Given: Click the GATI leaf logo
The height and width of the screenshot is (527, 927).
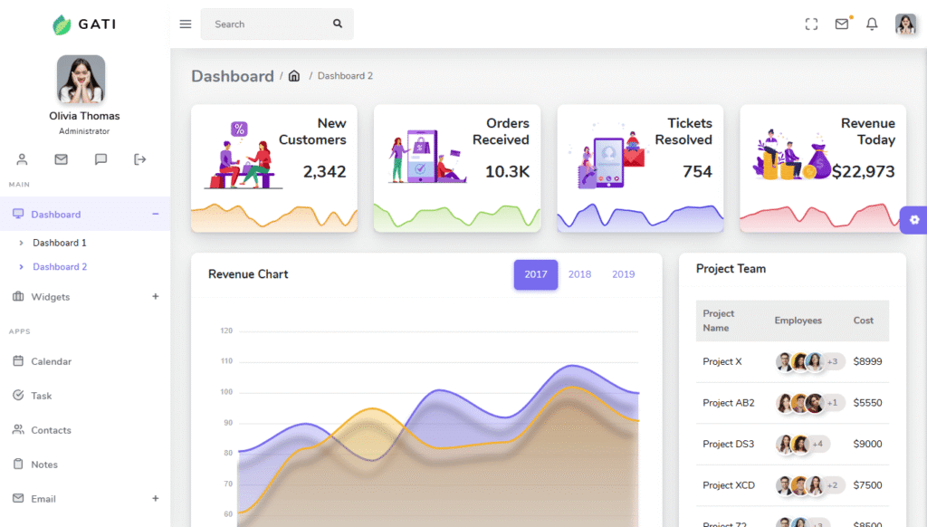Looking at the screenshot, I should (62, 24).
